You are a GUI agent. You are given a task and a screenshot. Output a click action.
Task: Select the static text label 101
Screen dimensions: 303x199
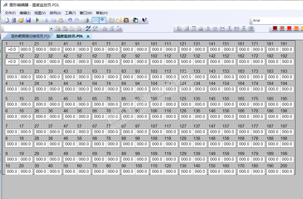(154, 44)
